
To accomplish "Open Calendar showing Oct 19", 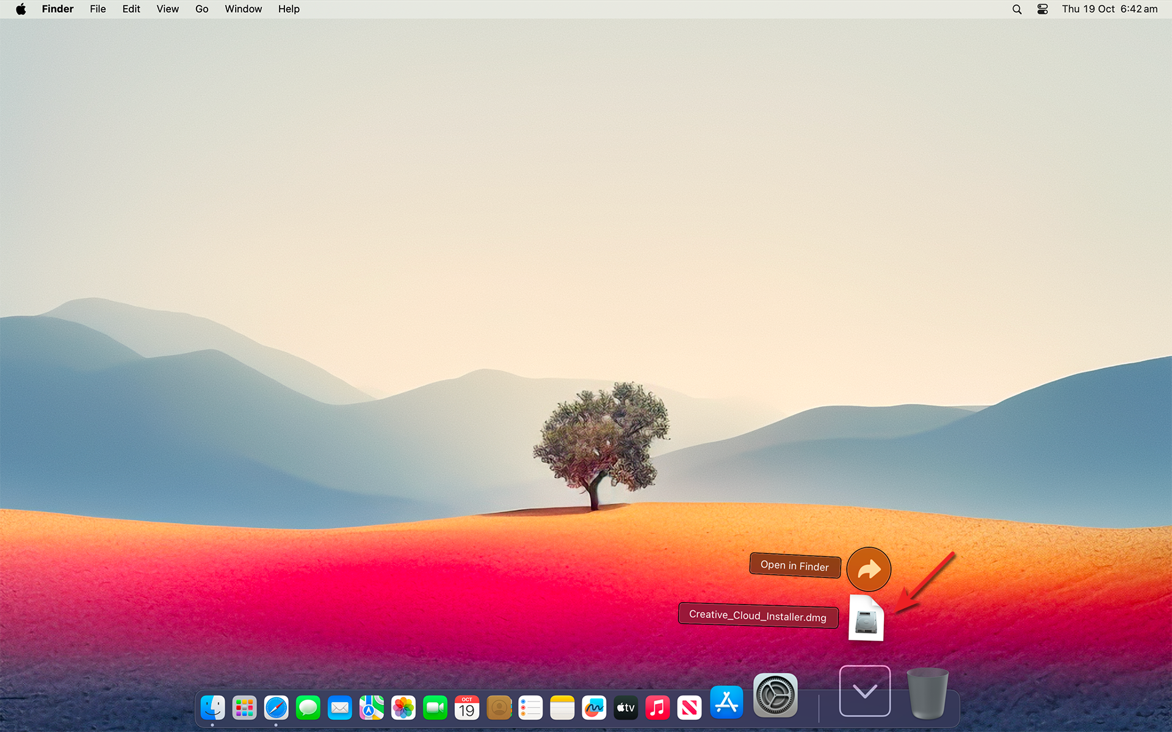I will [x=466, y=708].
